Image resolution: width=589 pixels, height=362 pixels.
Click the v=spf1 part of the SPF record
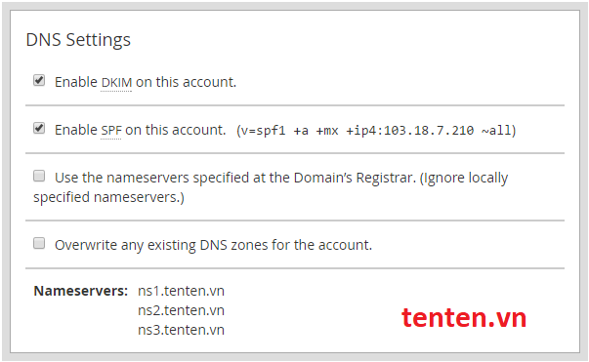263,131
